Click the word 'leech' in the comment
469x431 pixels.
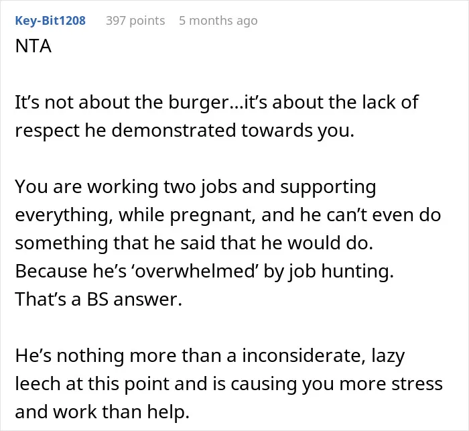pyautogui.click(x=38, y=384)
